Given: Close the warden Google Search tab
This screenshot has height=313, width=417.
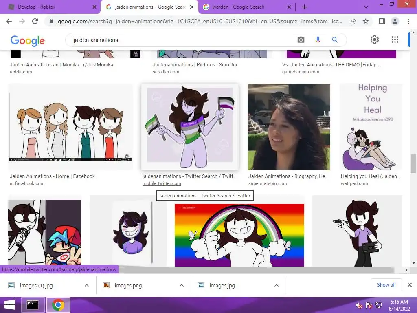Looking at the screenshot, I should (289, 7).
